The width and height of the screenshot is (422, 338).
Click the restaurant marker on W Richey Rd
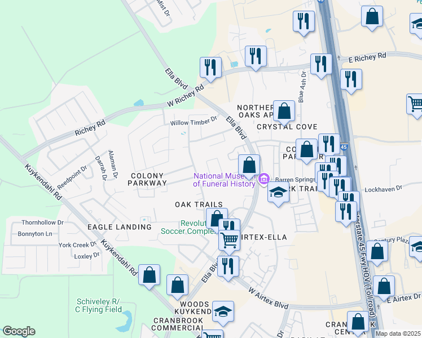(210, 68)
